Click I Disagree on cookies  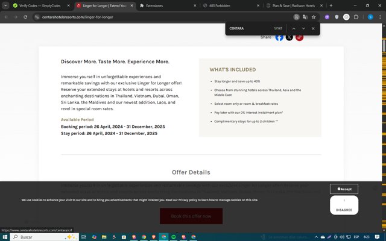tap(344, 205)
